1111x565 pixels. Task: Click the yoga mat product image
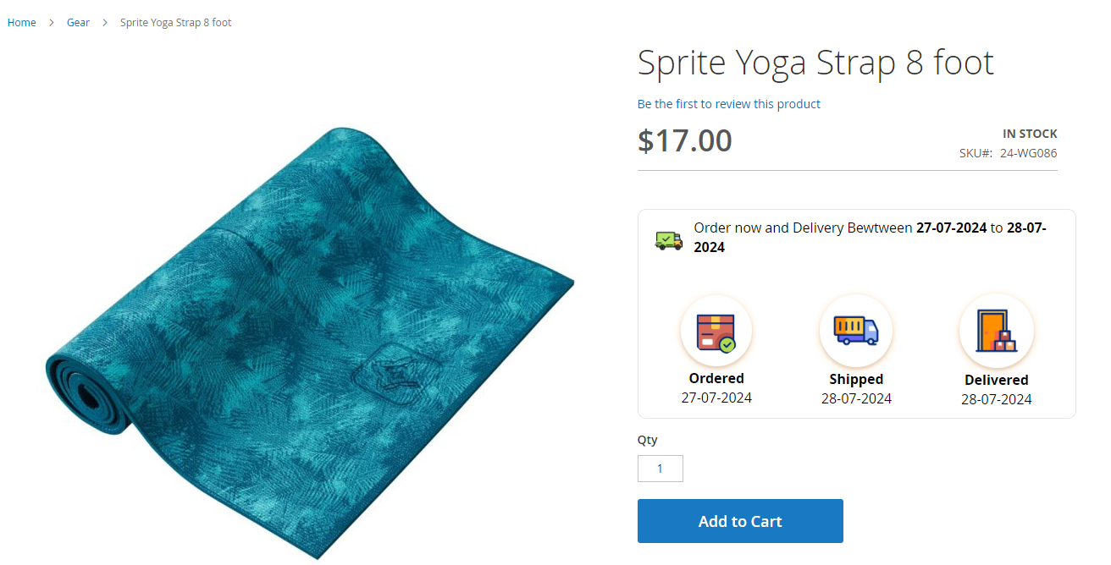point(310,343)
